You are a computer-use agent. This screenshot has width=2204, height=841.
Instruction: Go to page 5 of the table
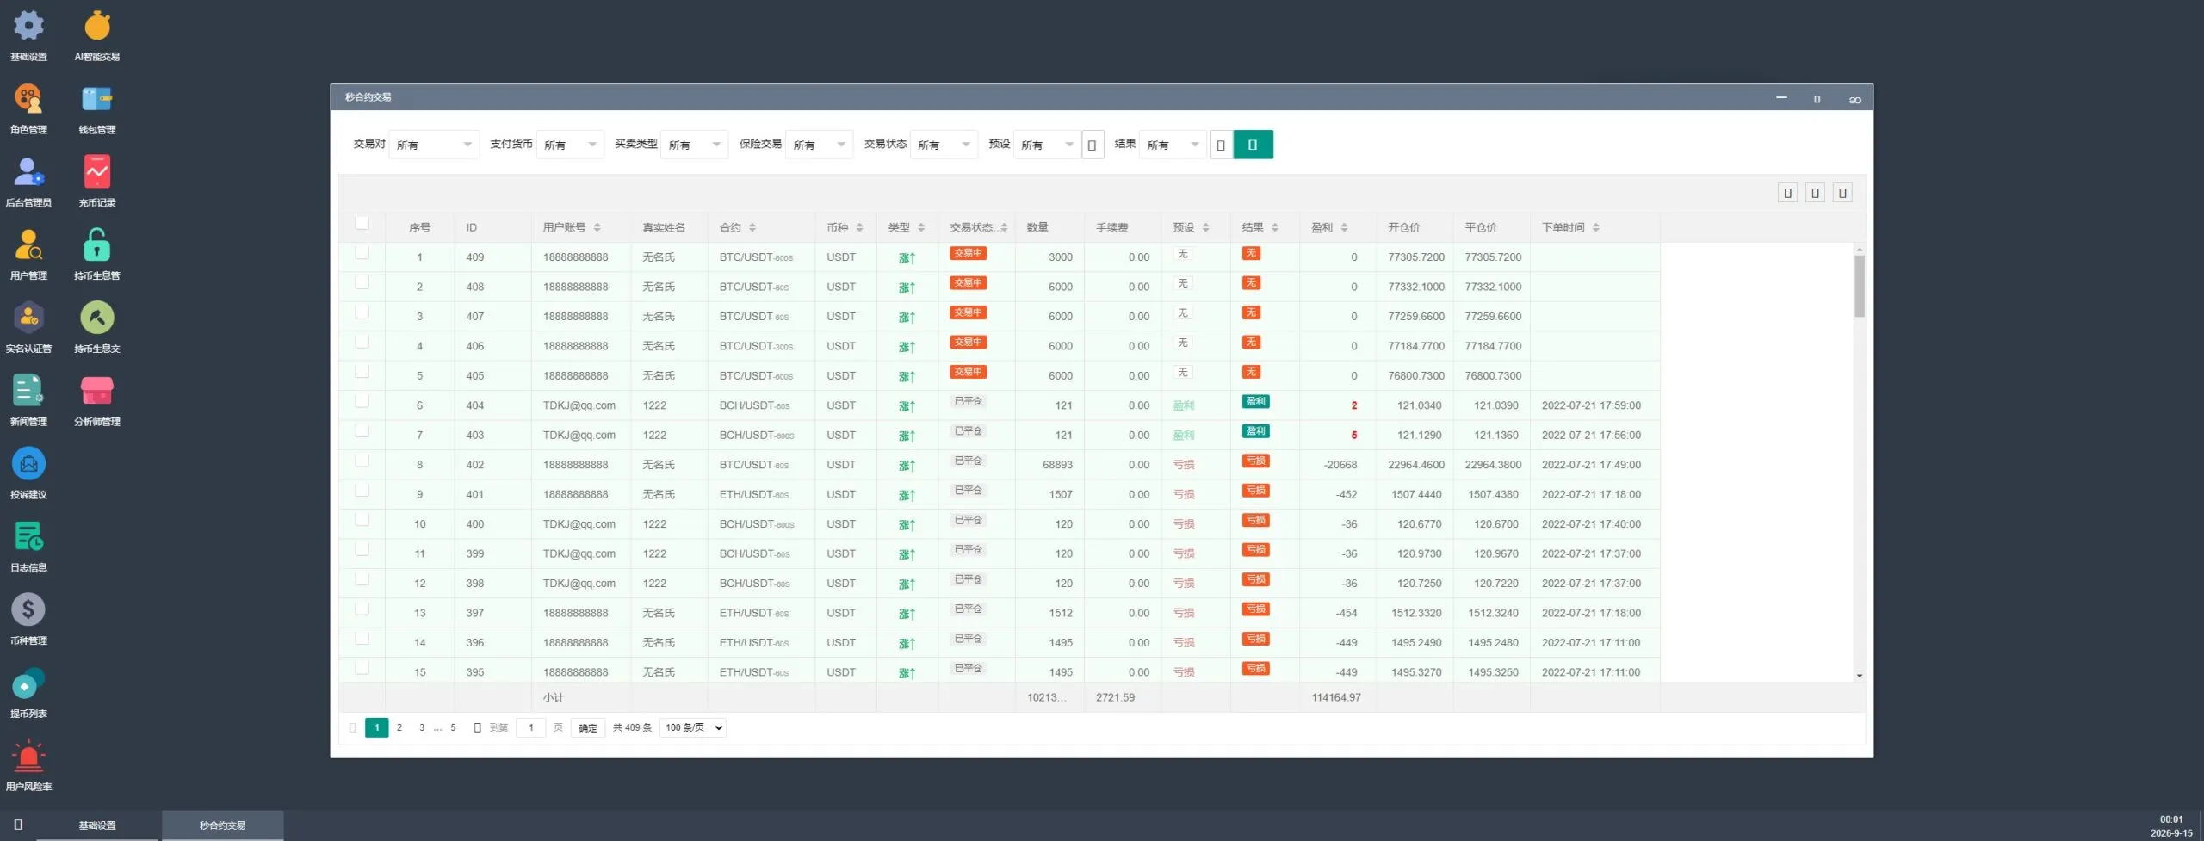[x=453, y=727]
